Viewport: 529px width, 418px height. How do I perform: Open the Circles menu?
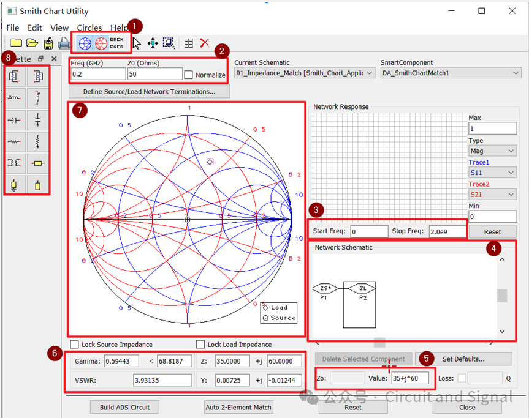pos(89,28)
